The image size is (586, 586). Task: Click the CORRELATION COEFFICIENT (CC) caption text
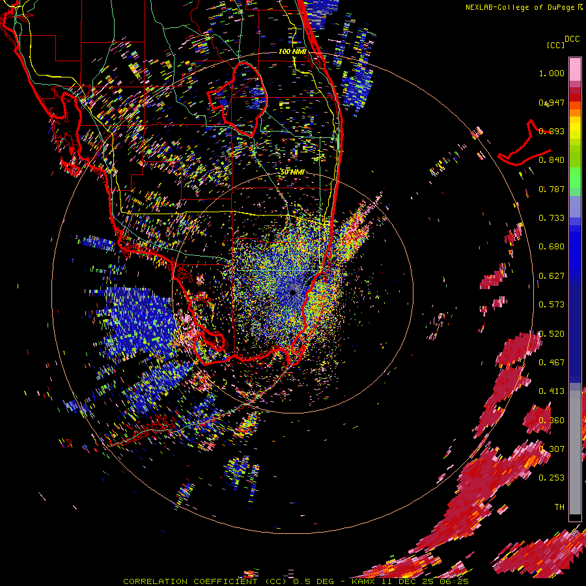click(205, 581)
